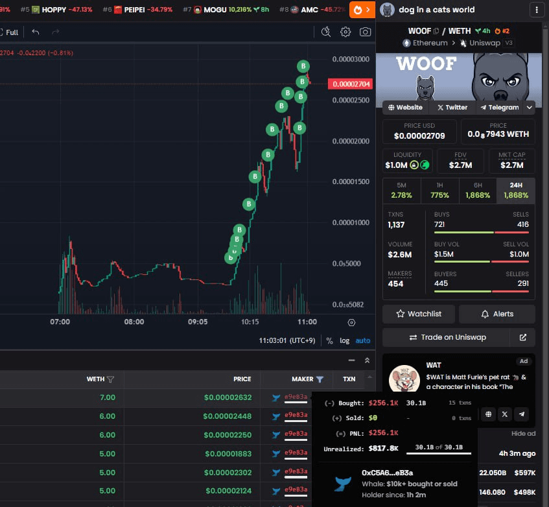Click Trade on Uniswap button

coord(447,337)
